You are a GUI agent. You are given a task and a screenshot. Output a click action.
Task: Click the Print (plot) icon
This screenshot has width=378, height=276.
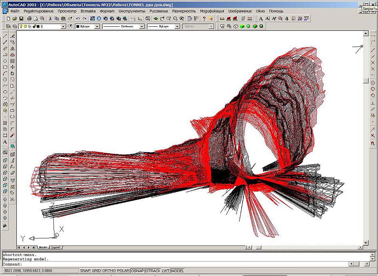pos(30,18)
